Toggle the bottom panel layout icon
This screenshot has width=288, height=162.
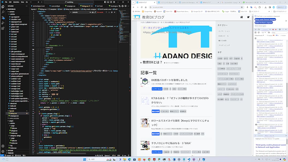coord(108,2)
